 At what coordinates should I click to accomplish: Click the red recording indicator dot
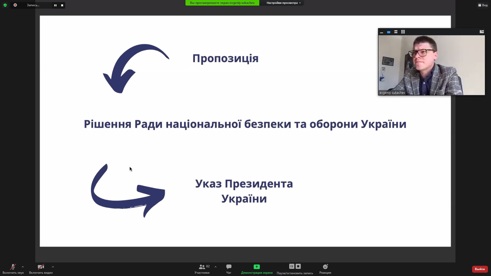(x=15, y=5)
